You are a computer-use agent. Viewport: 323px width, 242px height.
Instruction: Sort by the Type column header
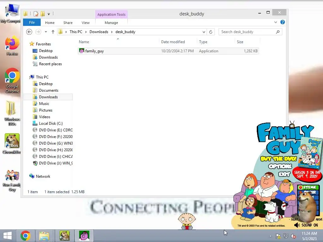[216, 42]
